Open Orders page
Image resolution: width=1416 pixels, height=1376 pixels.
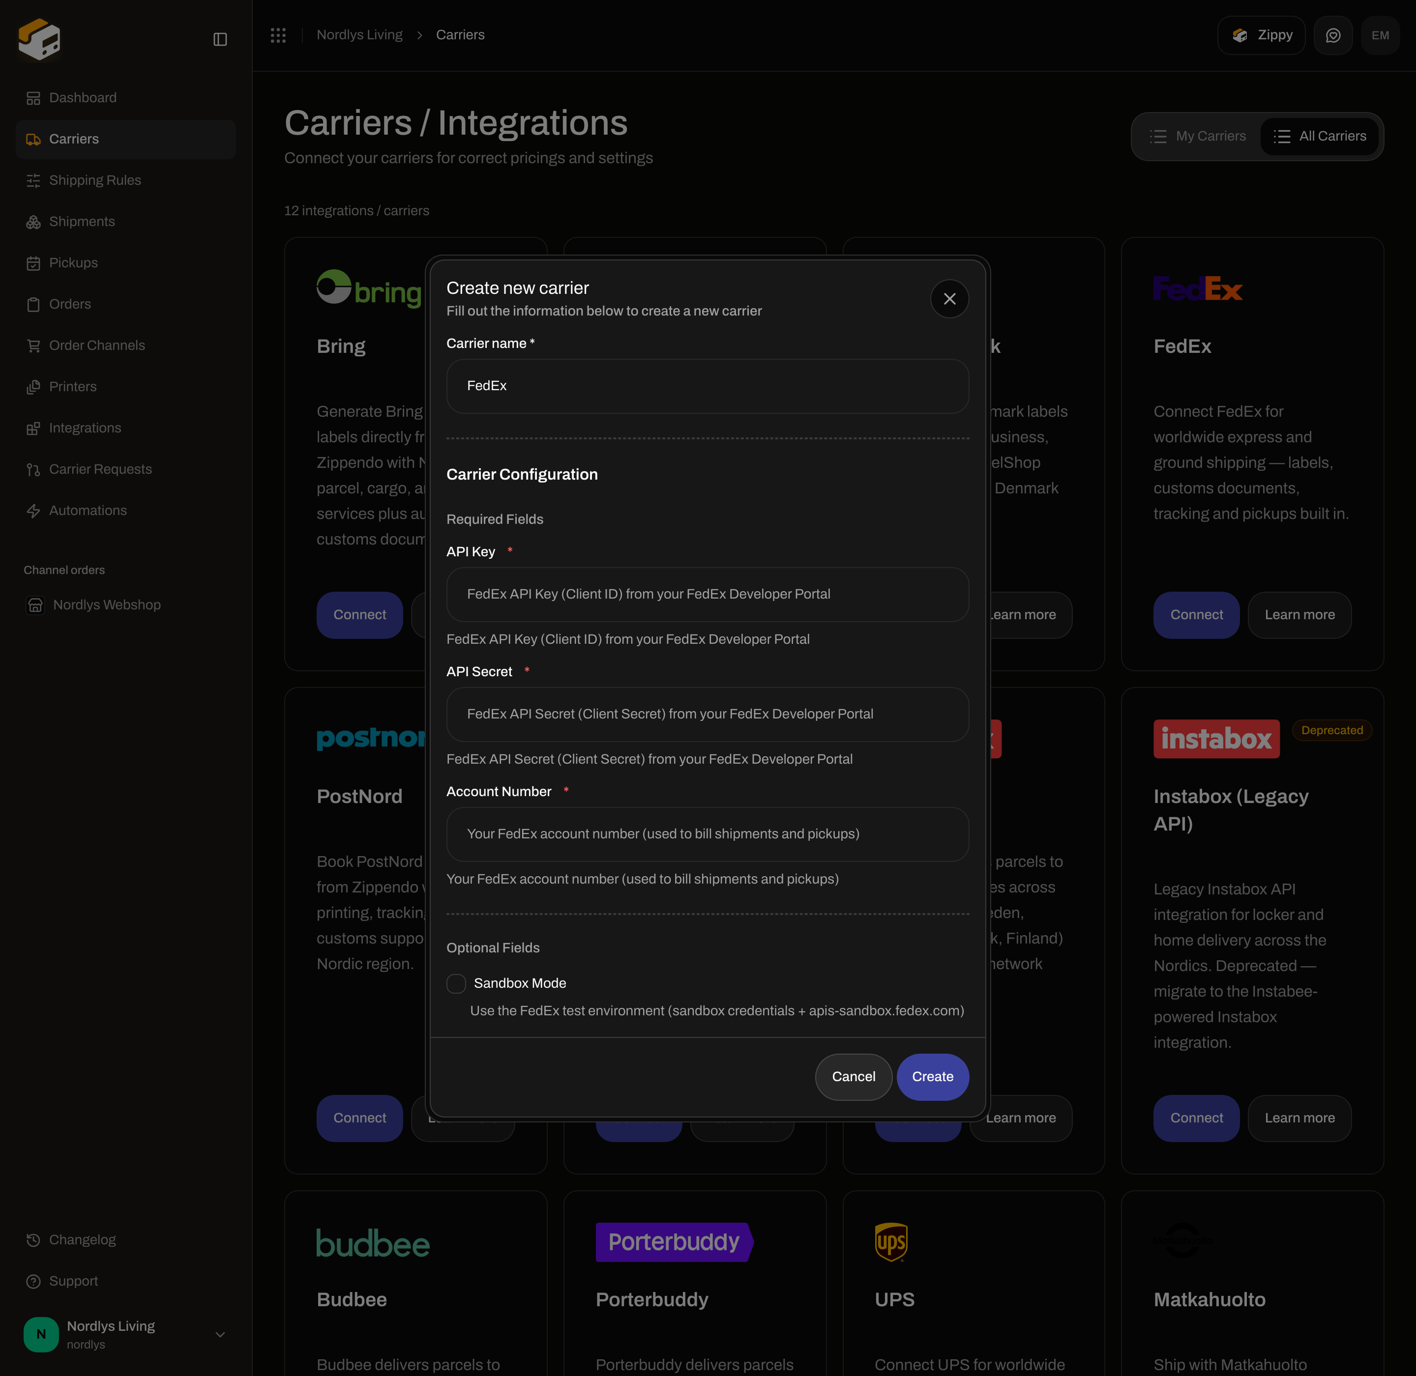126,304
